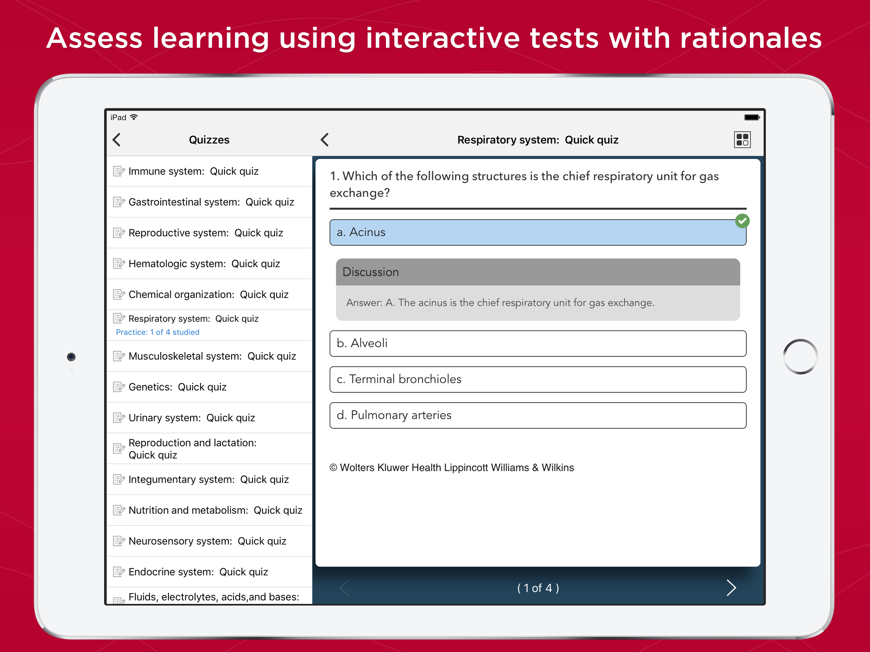This screenshot has height=652, width=870.
Task: Go back from the Quizzes list
Action: [x=117, y=140]
